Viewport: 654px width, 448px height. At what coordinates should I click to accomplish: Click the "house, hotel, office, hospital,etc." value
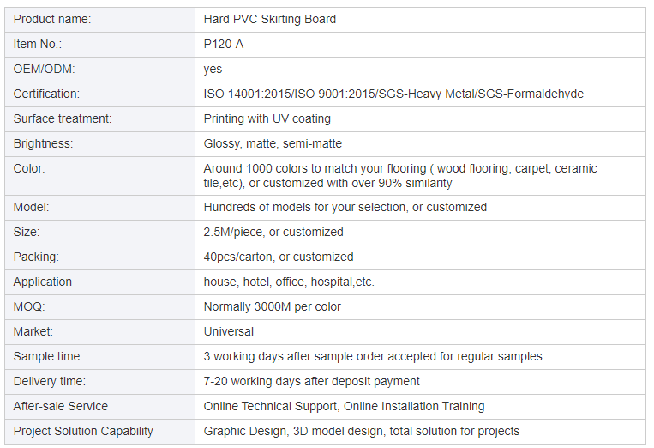pos(289,282)
